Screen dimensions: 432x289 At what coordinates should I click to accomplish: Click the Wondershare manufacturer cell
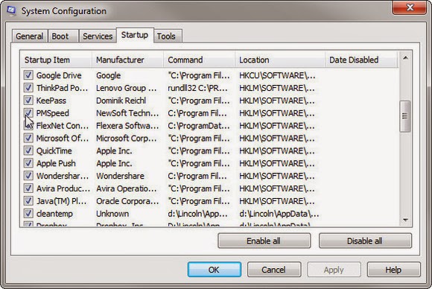point(120,176)
